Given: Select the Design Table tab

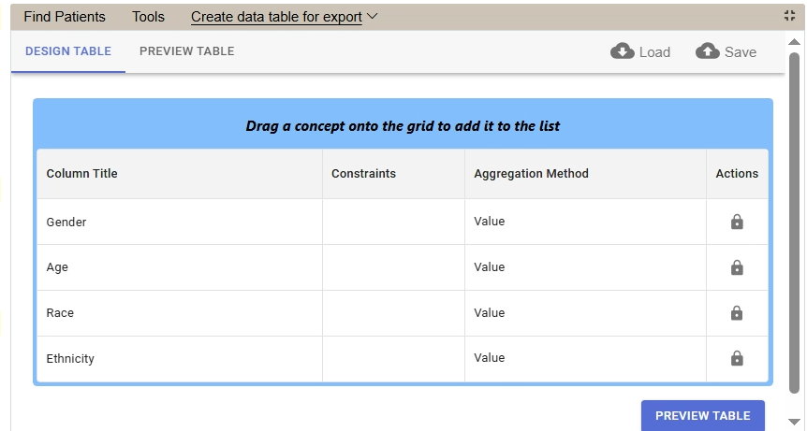Looking at the screenshot, I should (x=68, y=51).
